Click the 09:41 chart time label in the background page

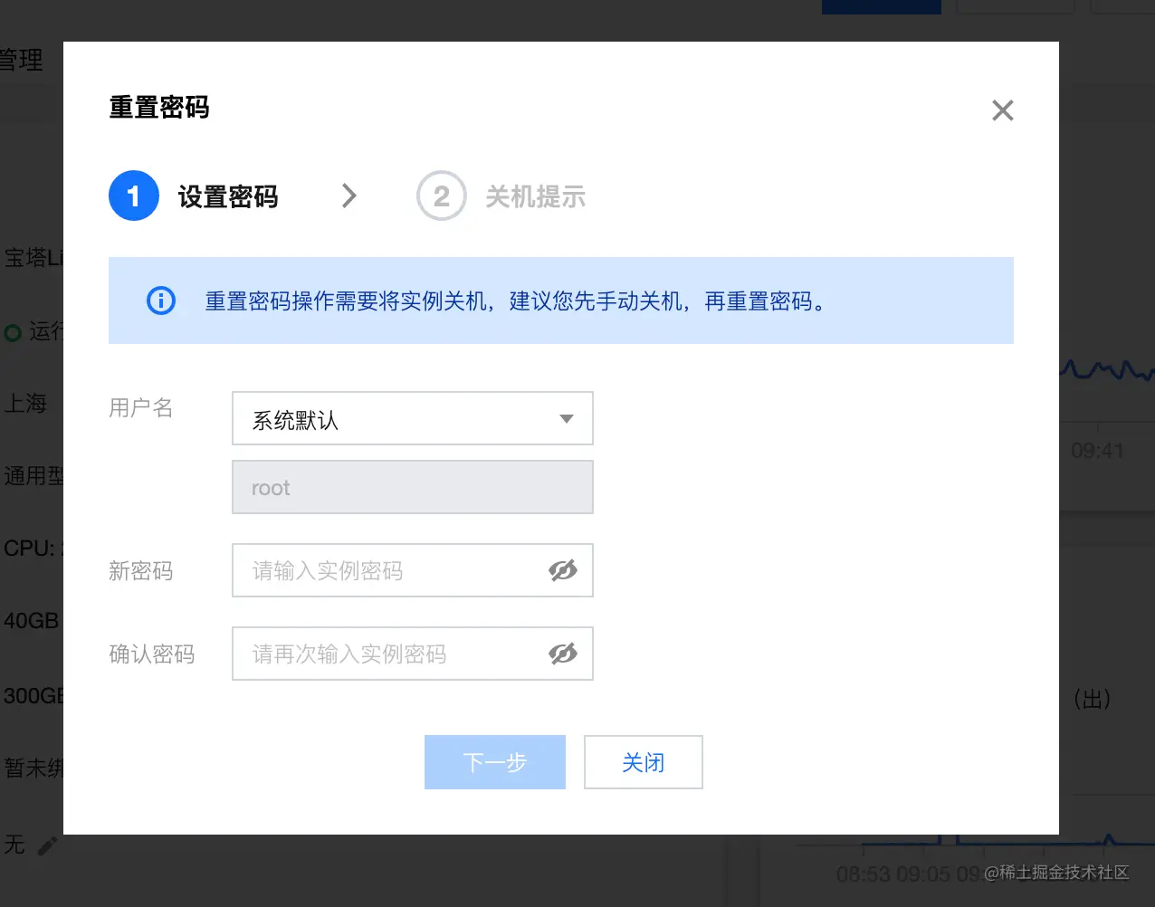pyautogui.click(x=1097, y=450)
